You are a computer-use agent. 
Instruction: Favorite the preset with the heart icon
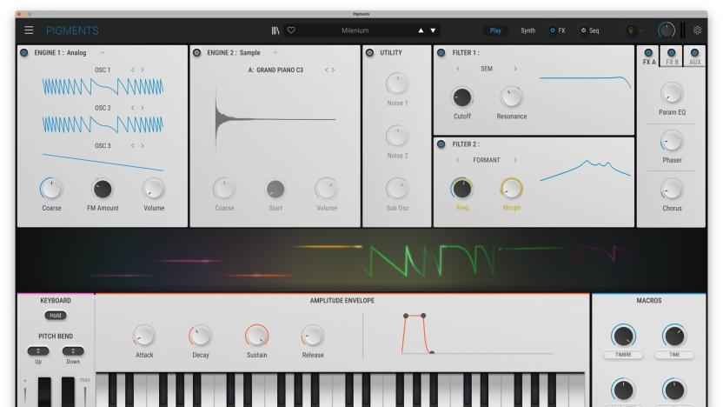click(x=291, y=30)
